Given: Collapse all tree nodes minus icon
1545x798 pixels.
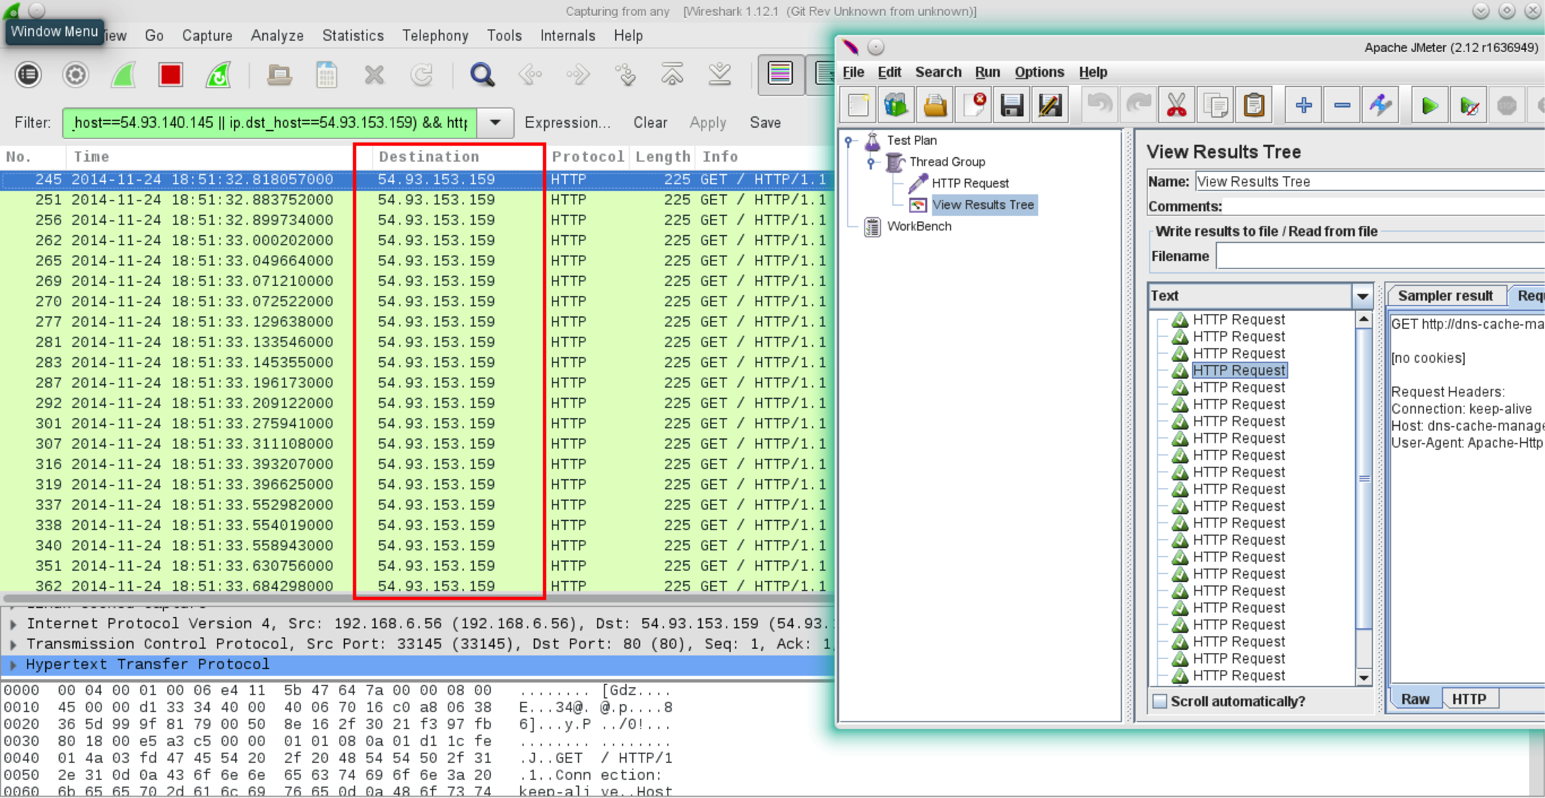Looking at the screenshot, I should 1343,106.
